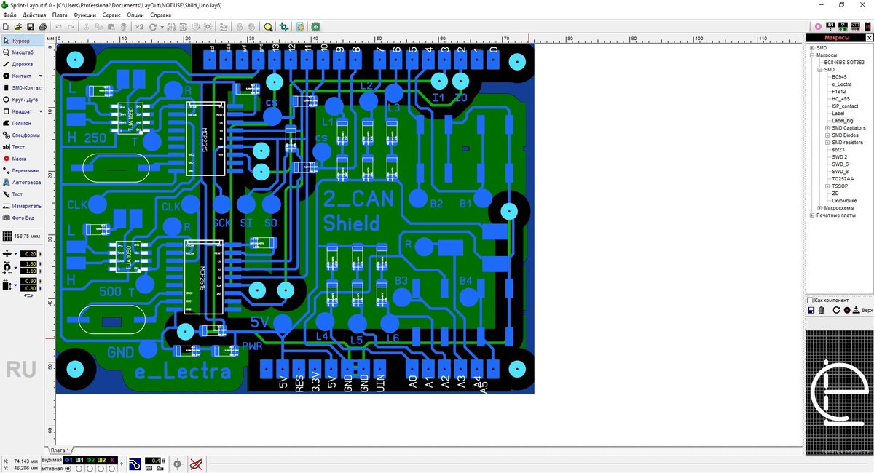Viewport: 874px width, 473px height.
Task: Select macro e_Lectra in tree
Action: 841,84
